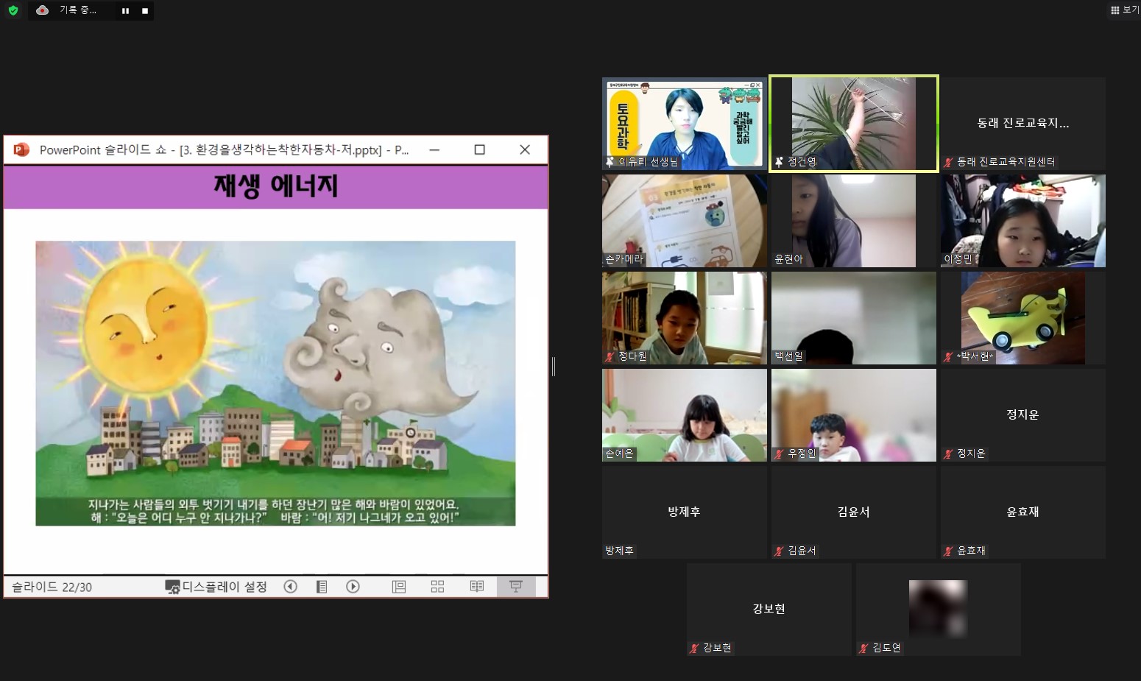The width and height of the screenshot is (1141, 681).
Task: Select 정지운 participant tile
Action: click(x=1023, y=415)
